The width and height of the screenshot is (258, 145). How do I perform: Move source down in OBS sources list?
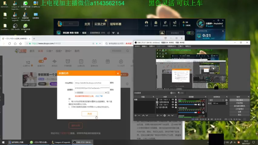[172, 116]
